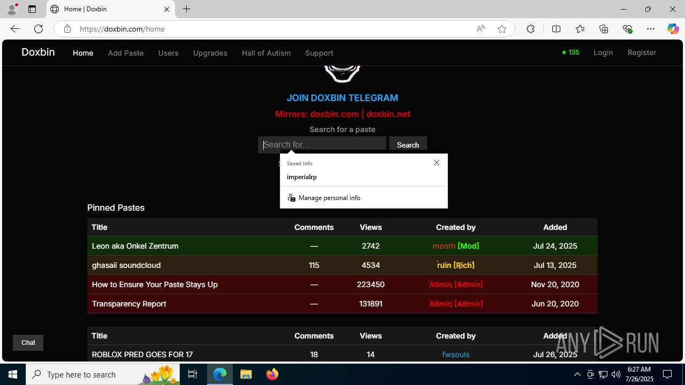Open the Collections panel

[x=604, y=29]
